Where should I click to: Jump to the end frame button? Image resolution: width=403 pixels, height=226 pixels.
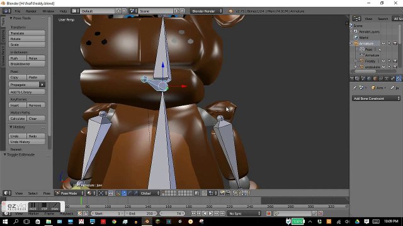coord(222,213)
